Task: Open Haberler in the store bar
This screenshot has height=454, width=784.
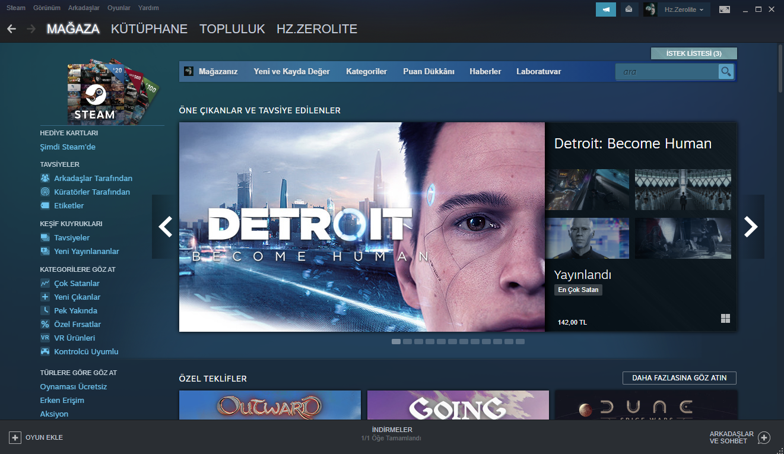Action: click(485, 72)
